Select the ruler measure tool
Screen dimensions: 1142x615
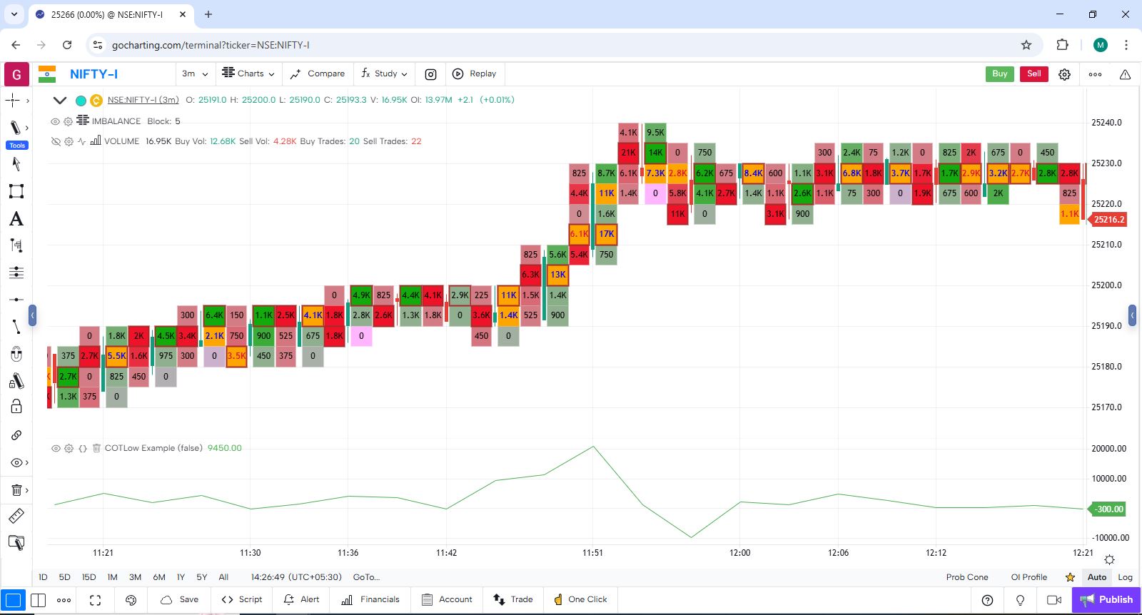16,516
